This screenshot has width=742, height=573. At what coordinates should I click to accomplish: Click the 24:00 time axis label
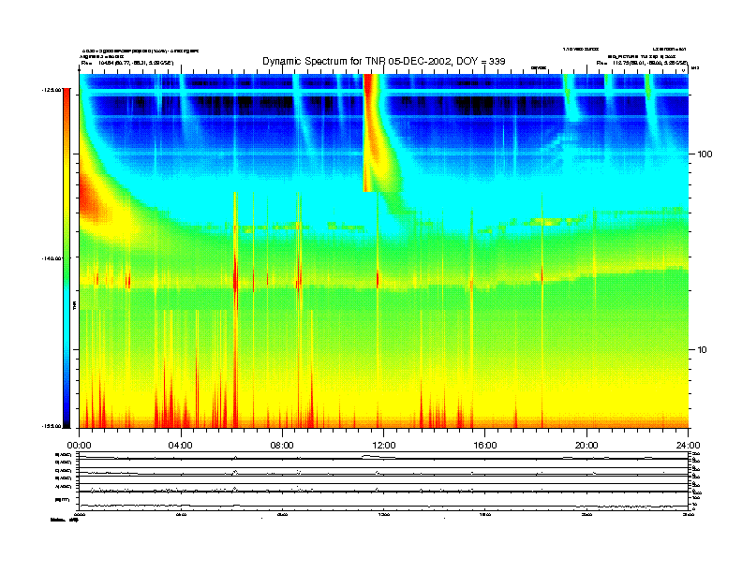[x=688, y=446]
